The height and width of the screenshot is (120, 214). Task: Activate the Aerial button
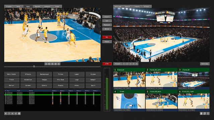12,85
